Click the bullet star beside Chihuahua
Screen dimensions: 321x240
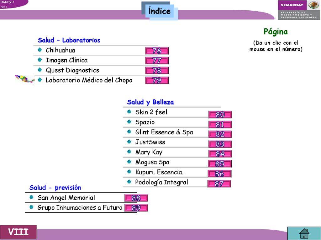pos(40,50)
